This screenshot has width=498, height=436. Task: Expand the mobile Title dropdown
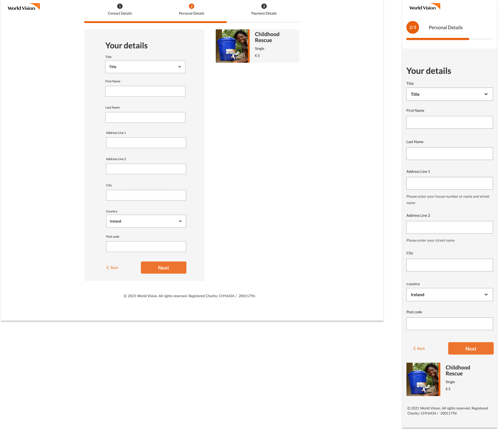coord(449,94)
